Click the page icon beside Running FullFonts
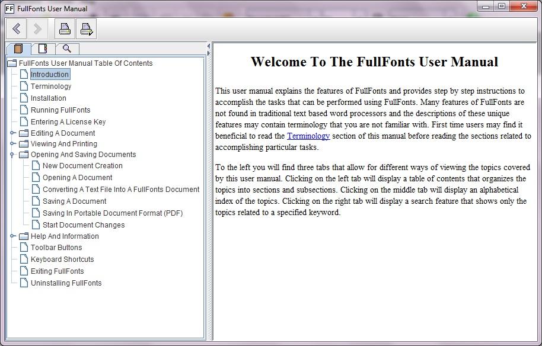This screenshot has width=542, height=346. [x=24, y=110]
